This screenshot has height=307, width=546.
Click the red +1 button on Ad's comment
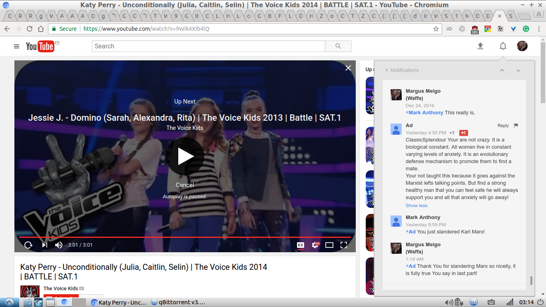point(464,133)
